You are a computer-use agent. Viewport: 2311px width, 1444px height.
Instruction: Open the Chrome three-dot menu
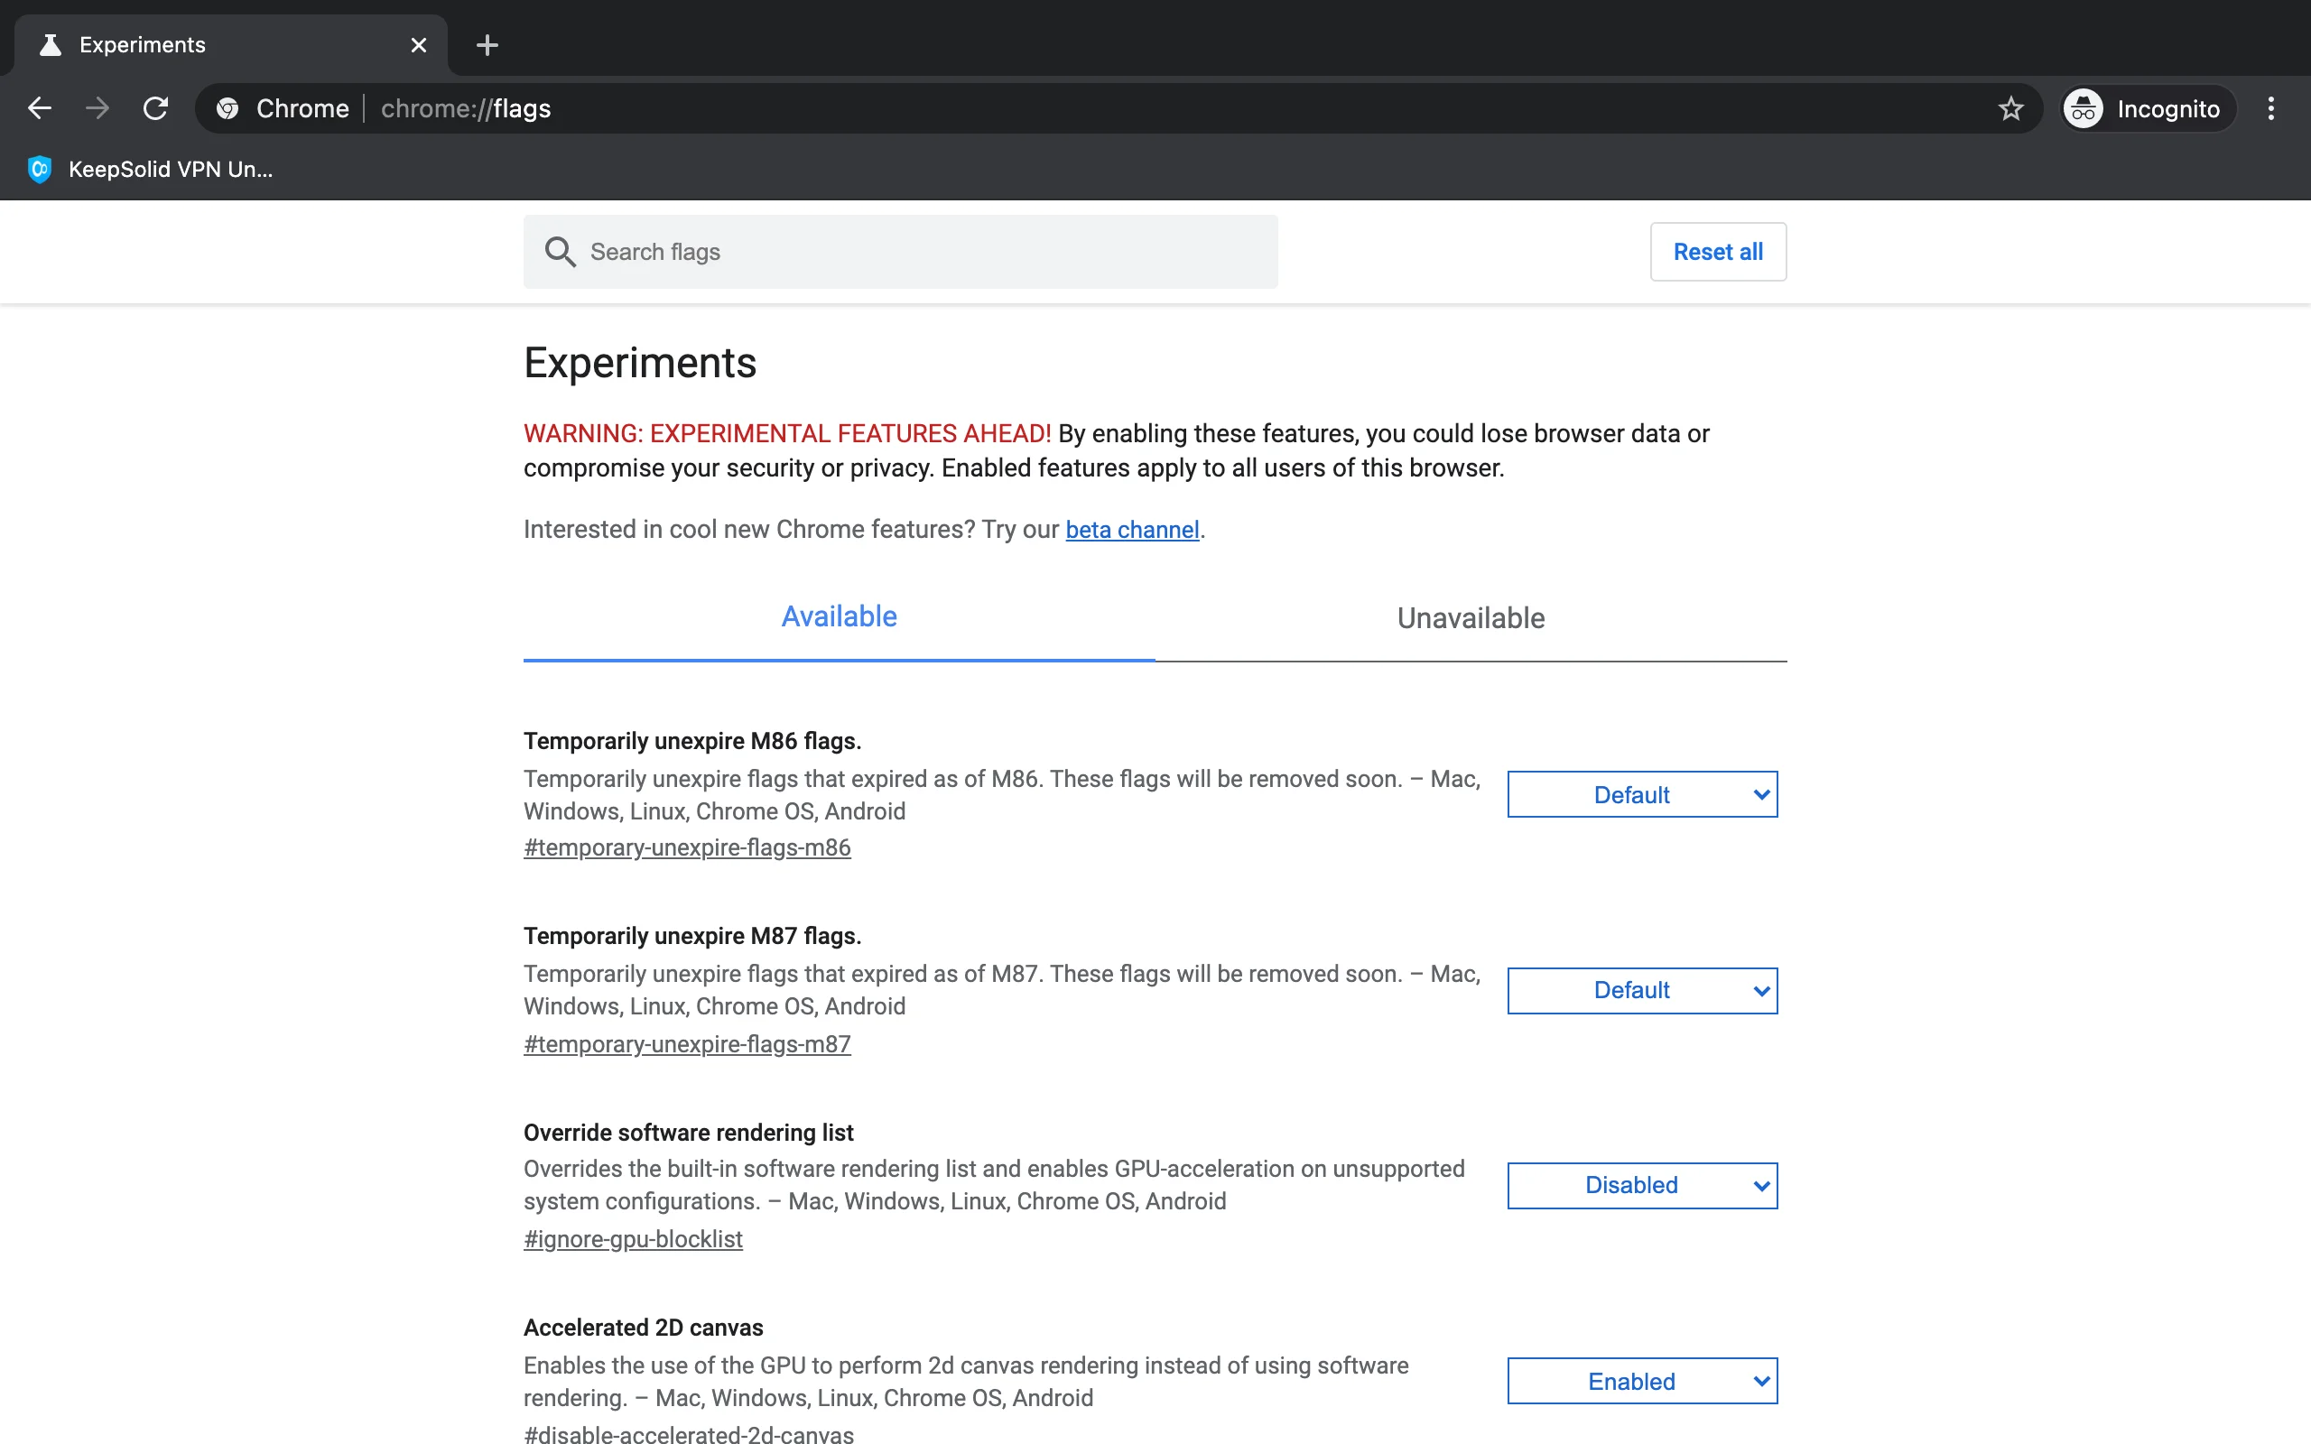tap(2271, 108)
